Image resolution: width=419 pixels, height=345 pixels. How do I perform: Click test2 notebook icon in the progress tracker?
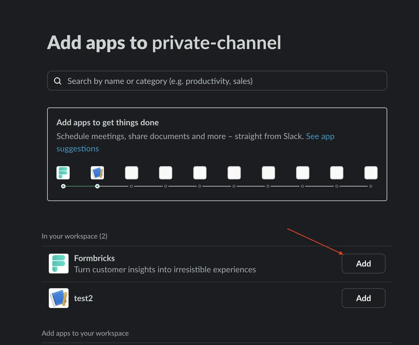pyautogui.click(x=97, y=173)
